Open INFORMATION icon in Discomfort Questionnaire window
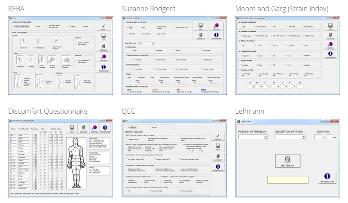Image resolution: width=348 pixels, height=203 pixels. coord(105,128)
